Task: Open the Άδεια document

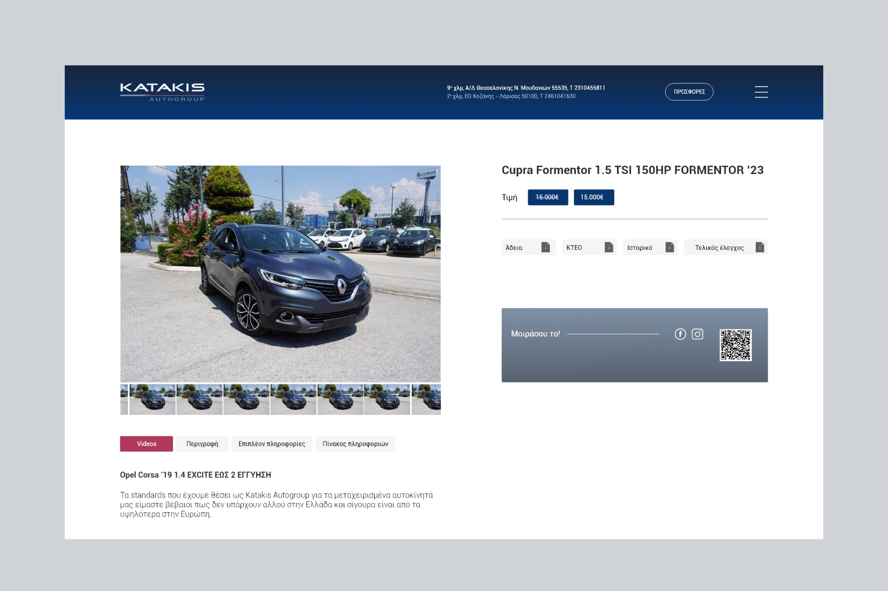Action: click(529, 247)
